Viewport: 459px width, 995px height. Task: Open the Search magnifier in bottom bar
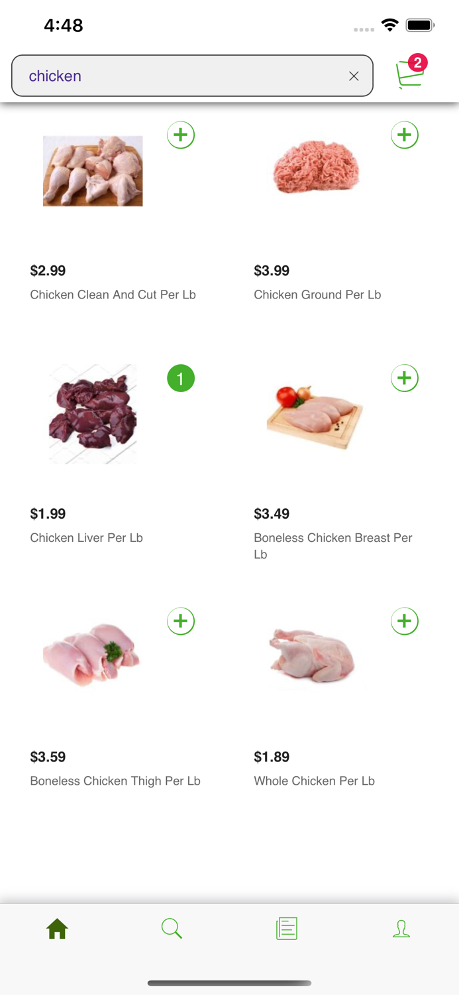click(172, 928)
